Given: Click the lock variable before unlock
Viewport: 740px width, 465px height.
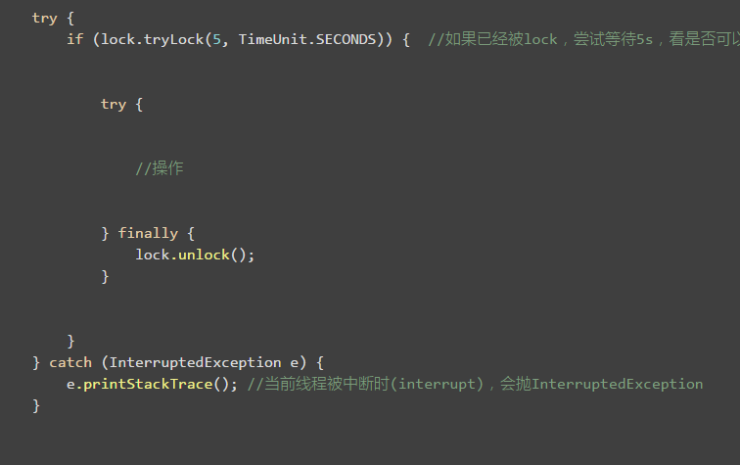Looking at the screenshot, I should click(153, 255).
